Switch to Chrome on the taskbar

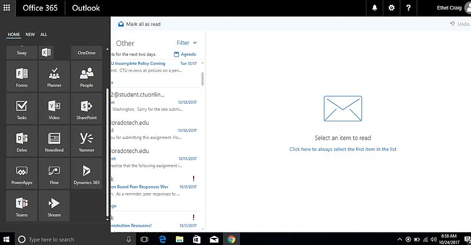(x=231, y=239)
